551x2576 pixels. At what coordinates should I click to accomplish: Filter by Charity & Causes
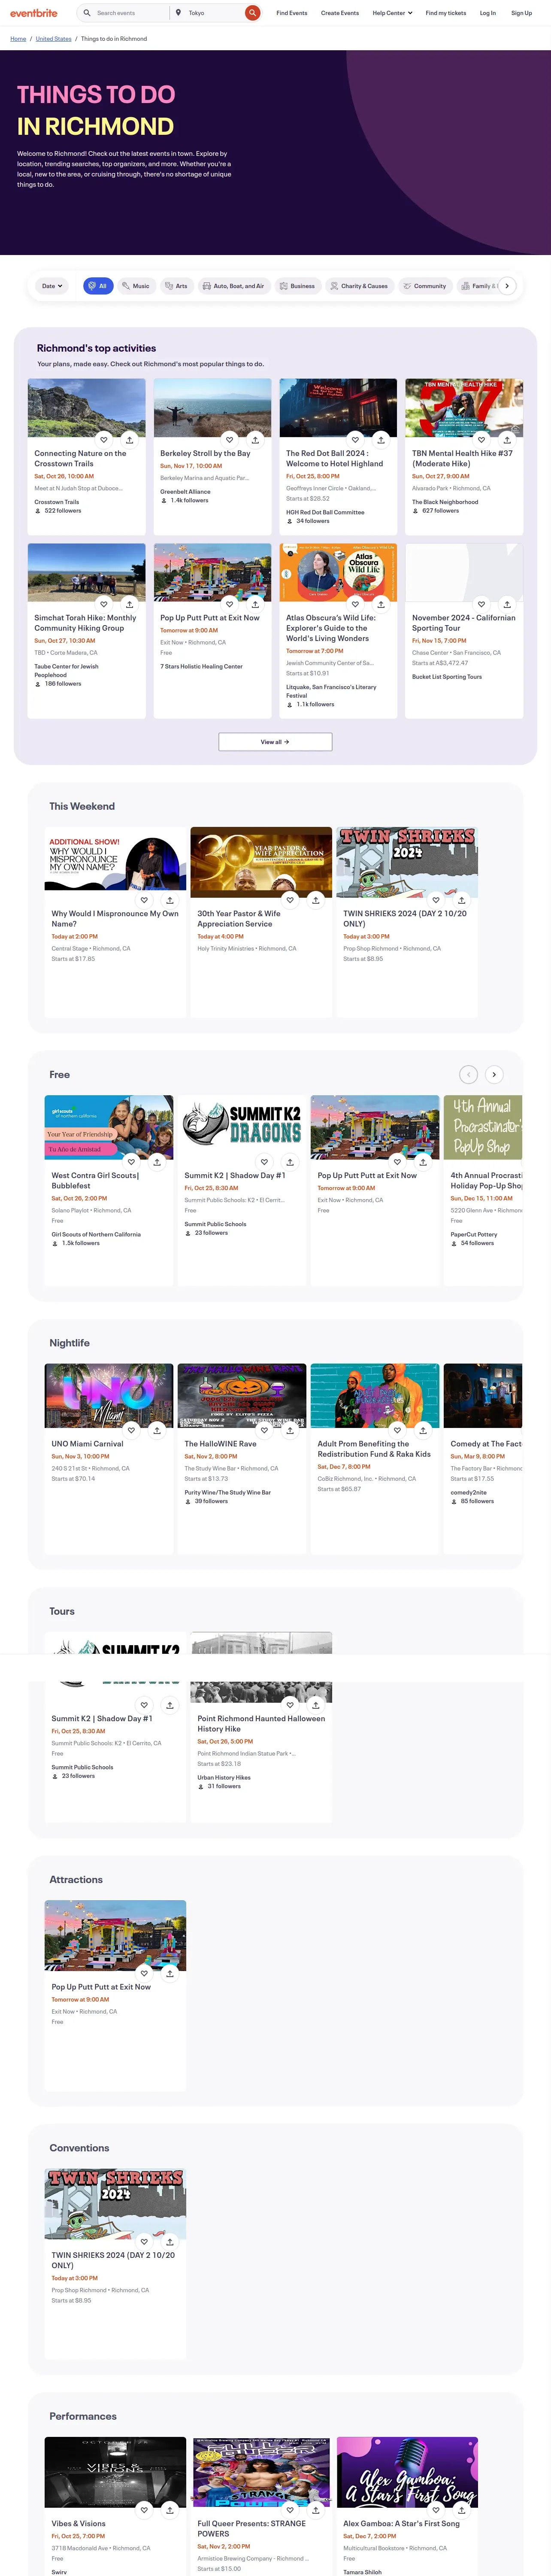(x=359, y=286)
